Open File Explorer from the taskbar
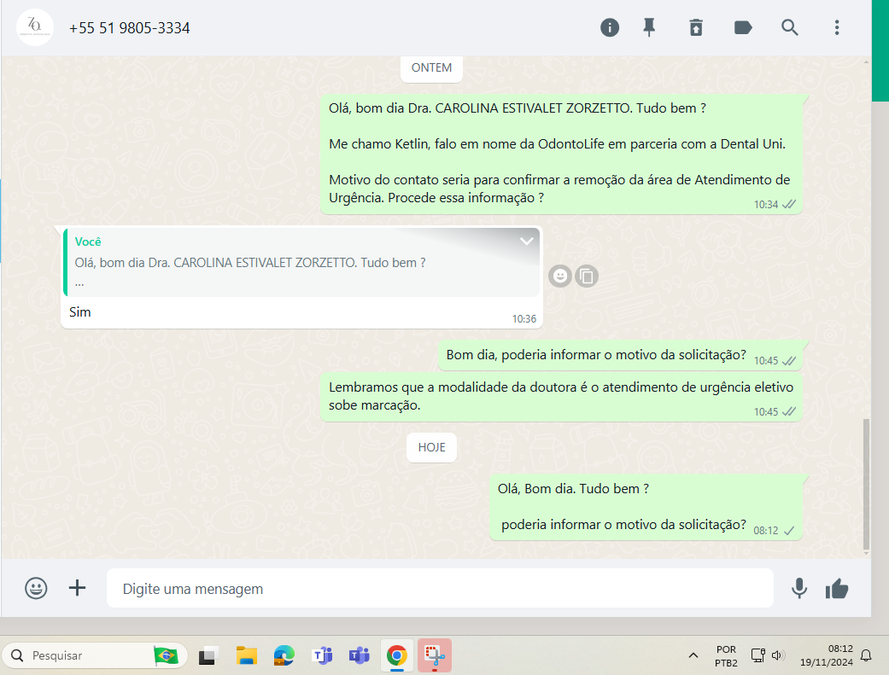The image size is (889, 675). [x=246, y=655]
